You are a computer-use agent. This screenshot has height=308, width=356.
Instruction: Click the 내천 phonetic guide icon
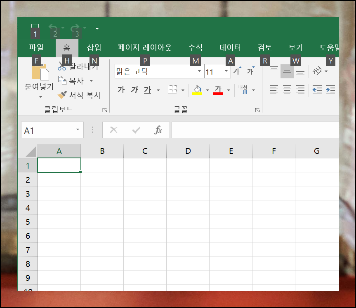click(243, 89)
